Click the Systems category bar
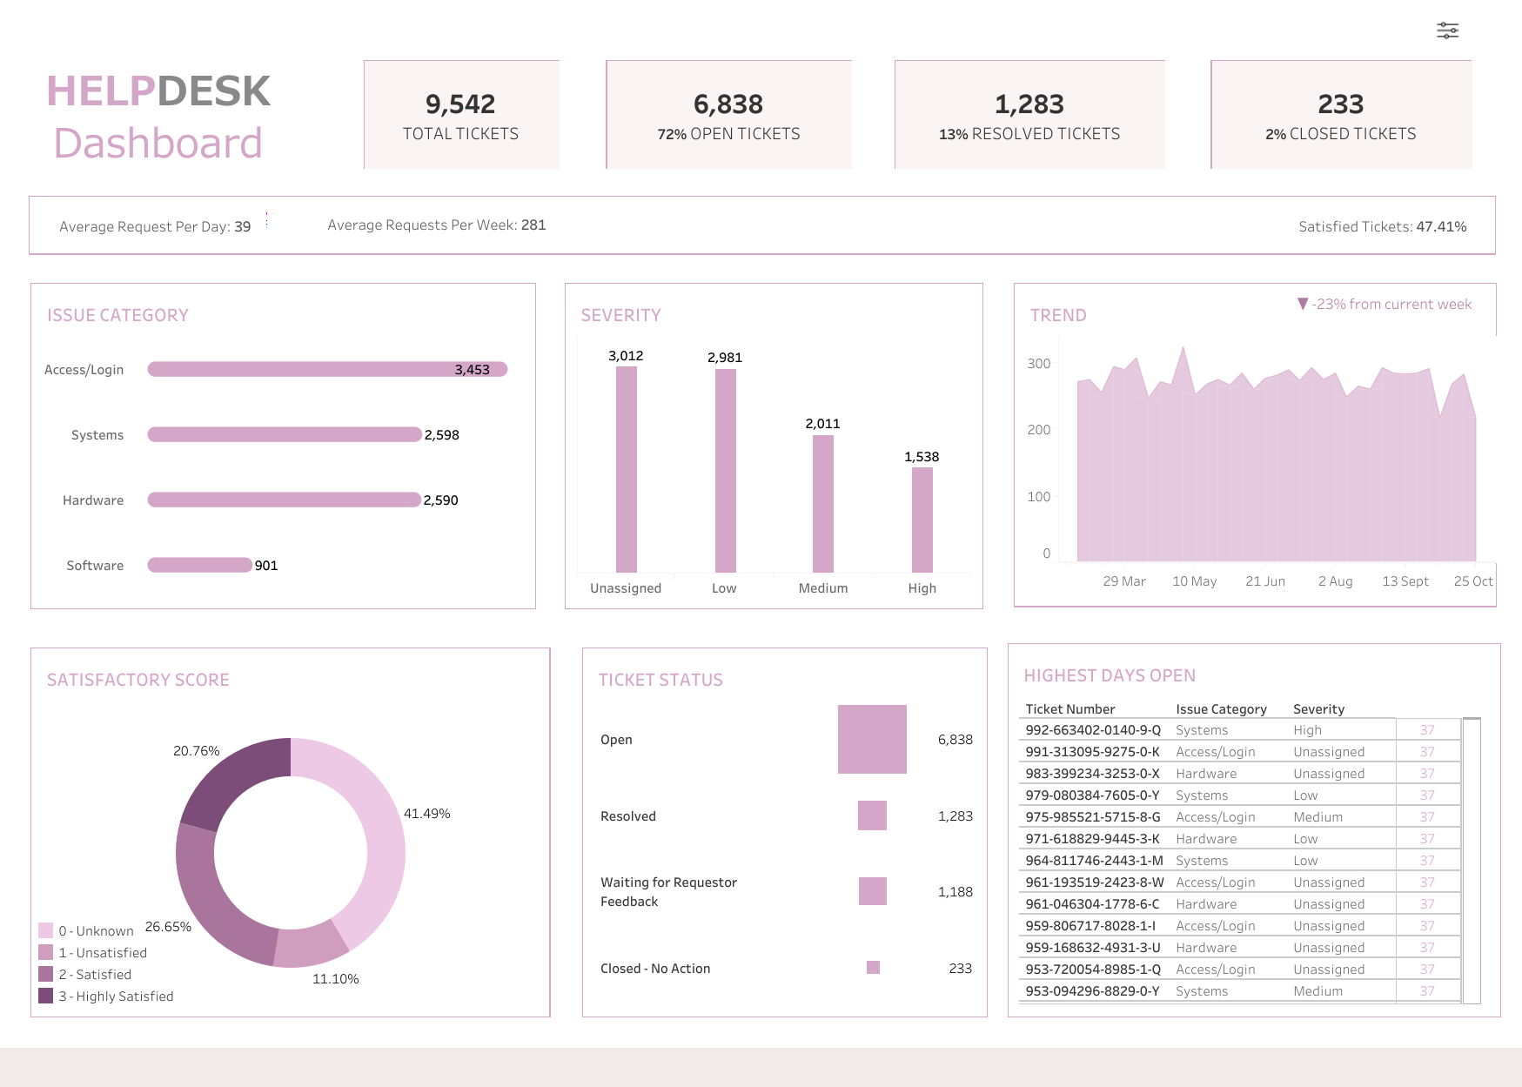The width and height of the screenshot is (1522, 1087). click(285, 434)
